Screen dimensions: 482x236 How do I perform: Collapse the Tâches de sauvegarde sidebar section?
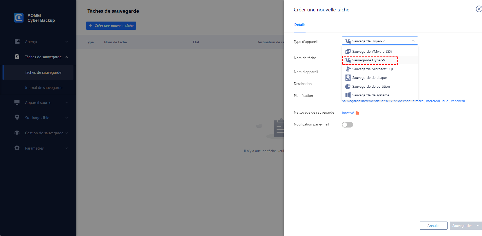(x=67, y=57)
